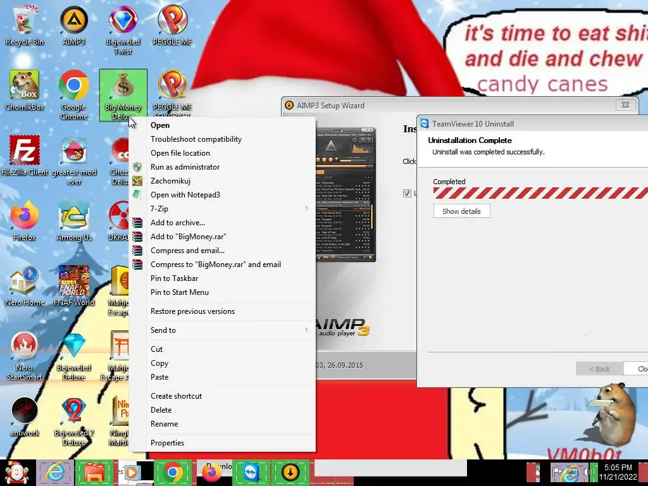648x486 pixels.
Task: Open FileZilla Client desktop shortcut
Action: click(25, 156)
